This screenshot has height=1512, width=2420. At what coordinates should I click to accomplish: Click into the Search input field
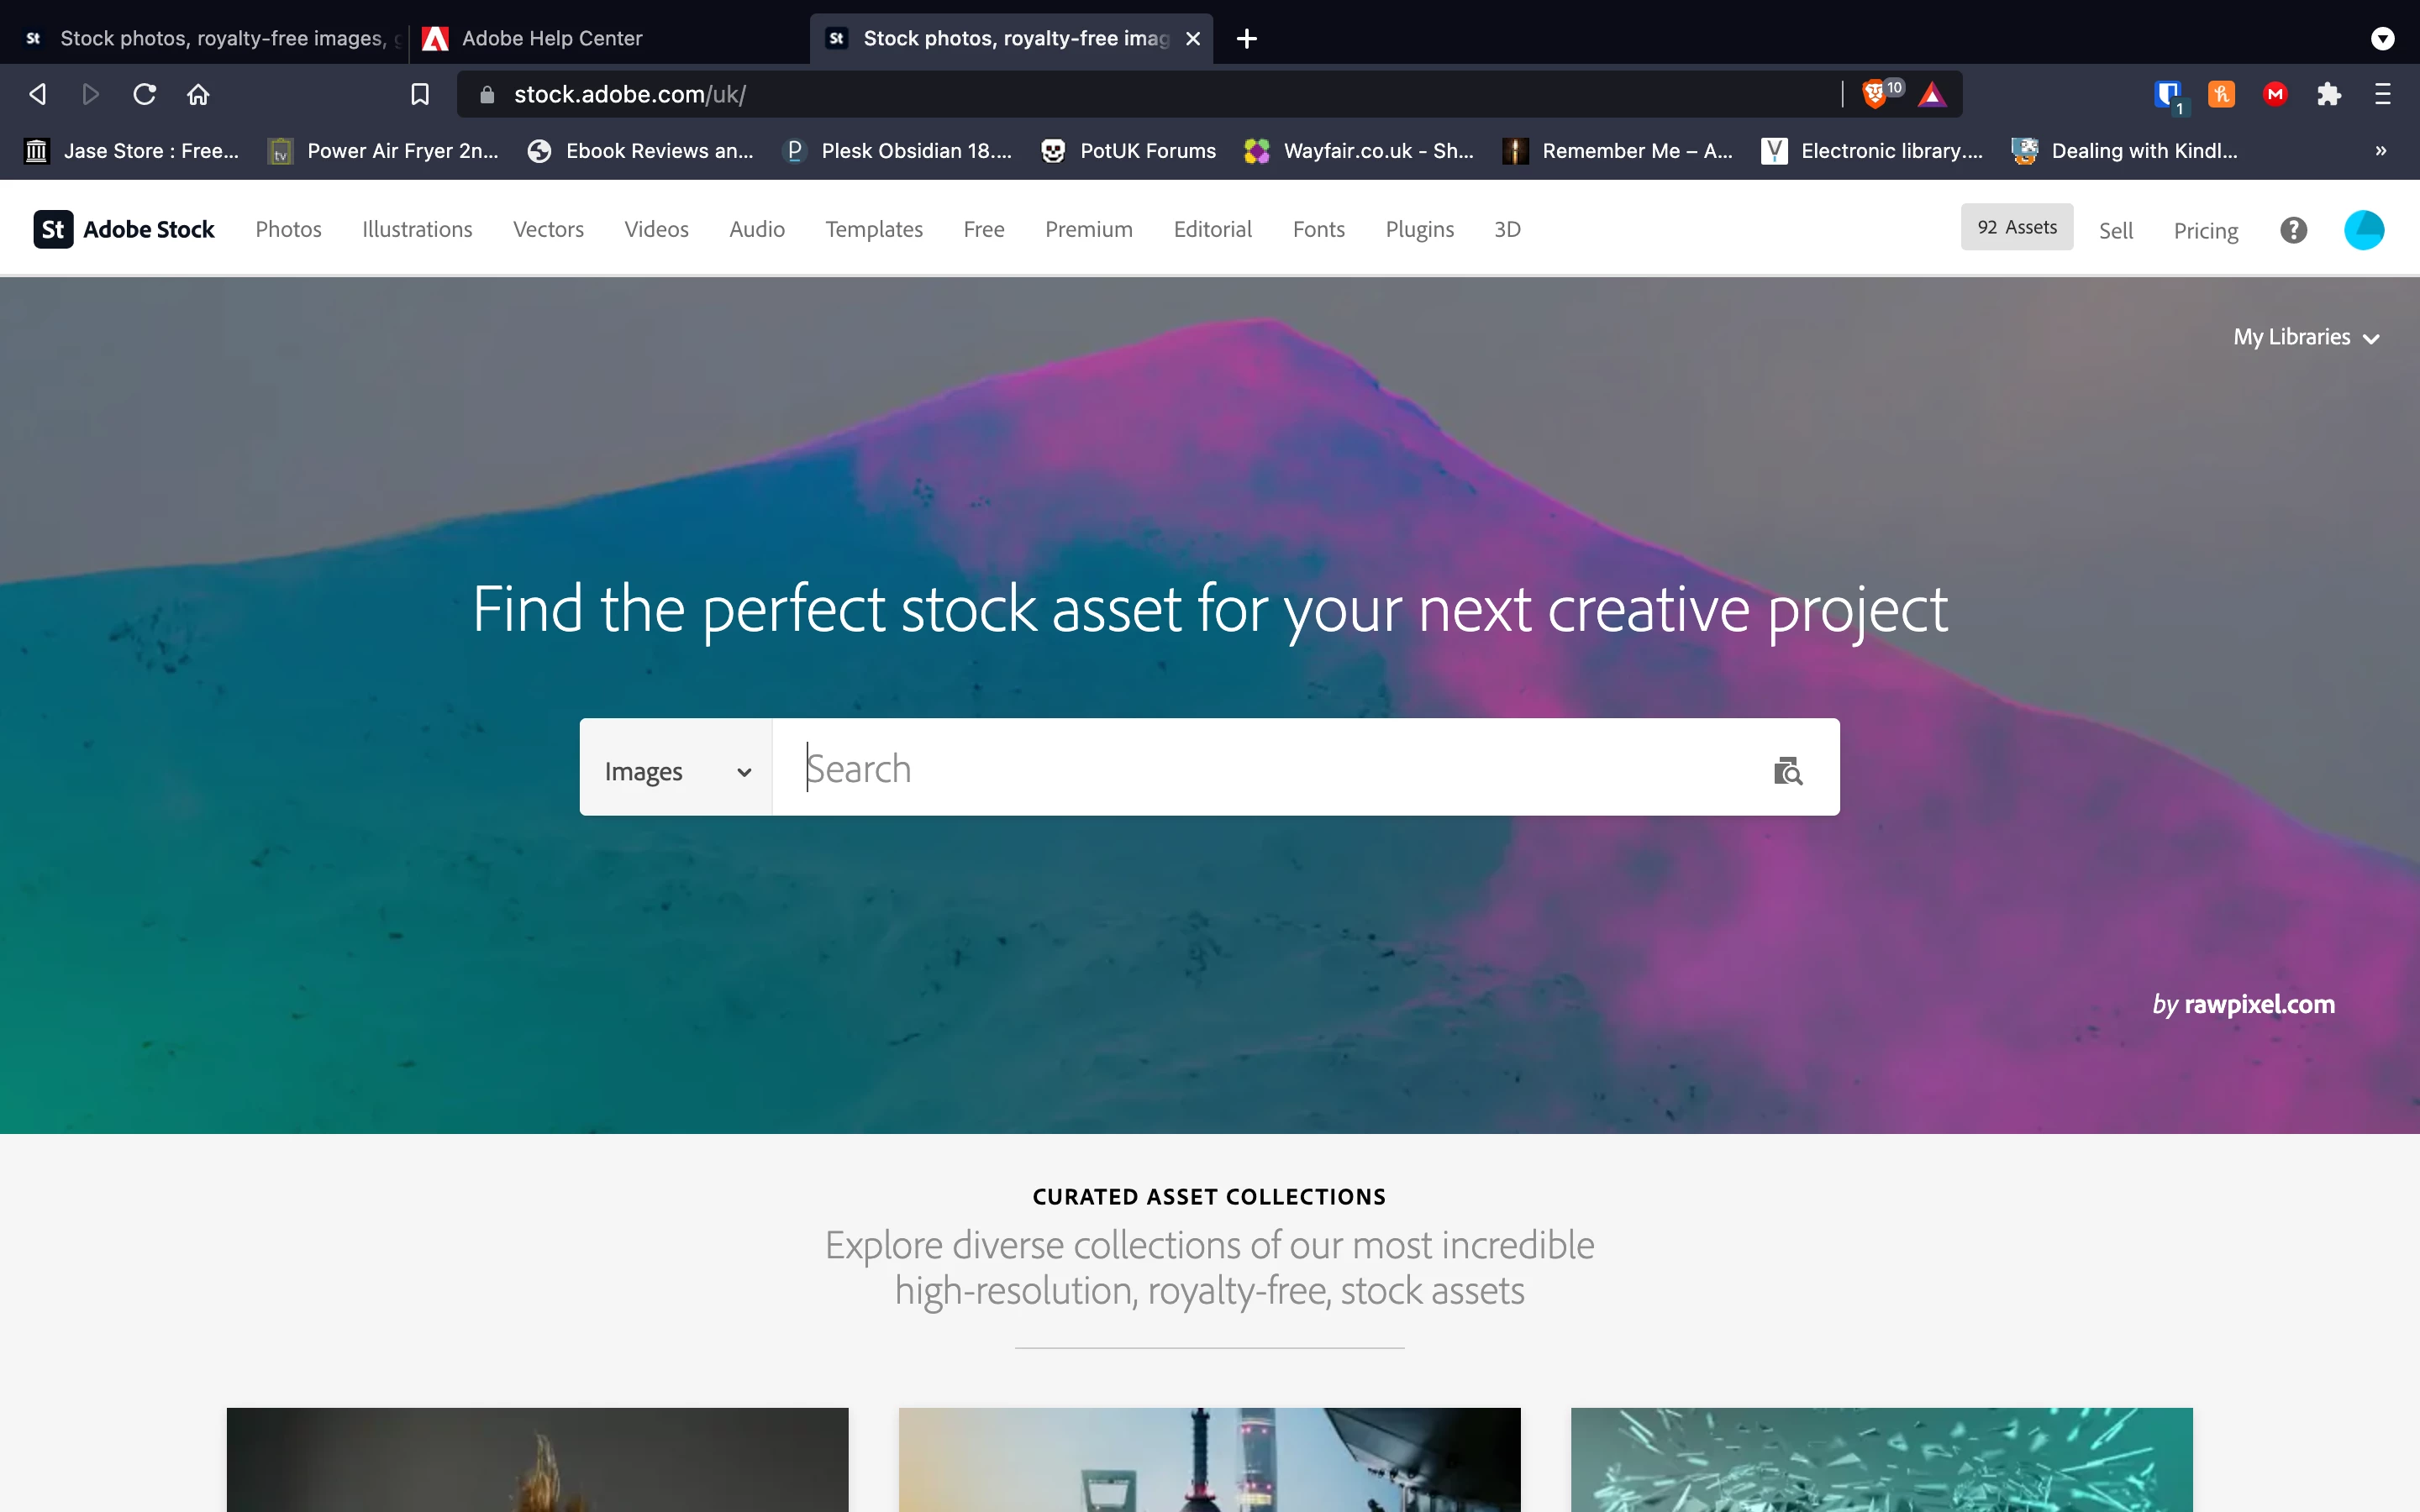(x=1270, y=768)
